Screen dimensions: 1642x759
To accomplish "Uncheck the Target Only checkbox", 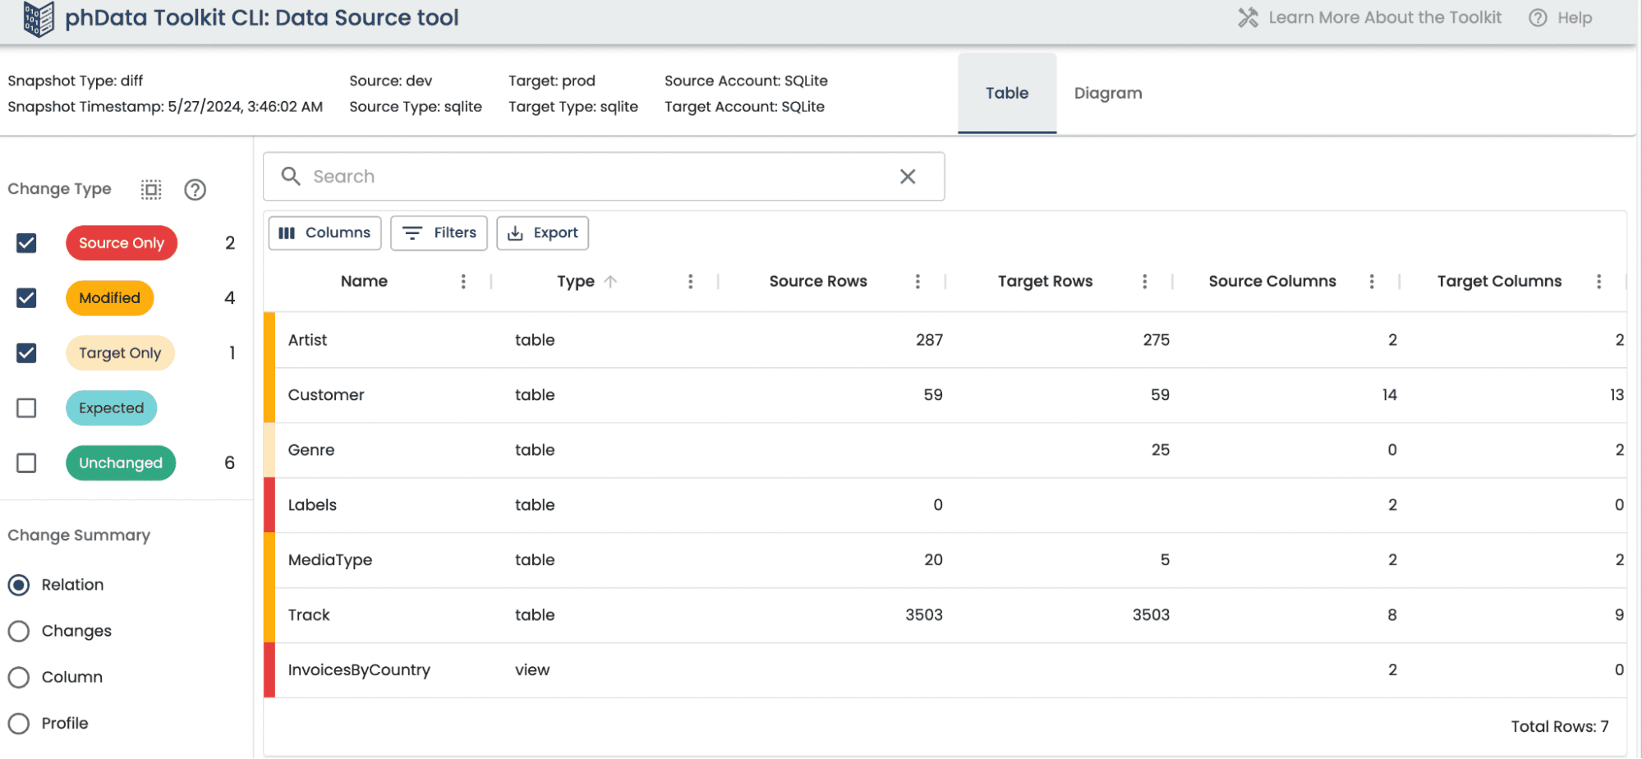I will 26,353.
